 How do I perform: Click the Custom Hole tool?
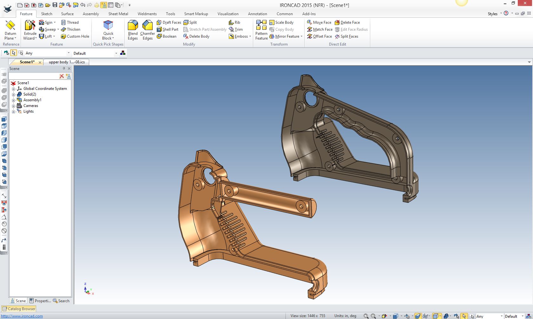(75, 36)
